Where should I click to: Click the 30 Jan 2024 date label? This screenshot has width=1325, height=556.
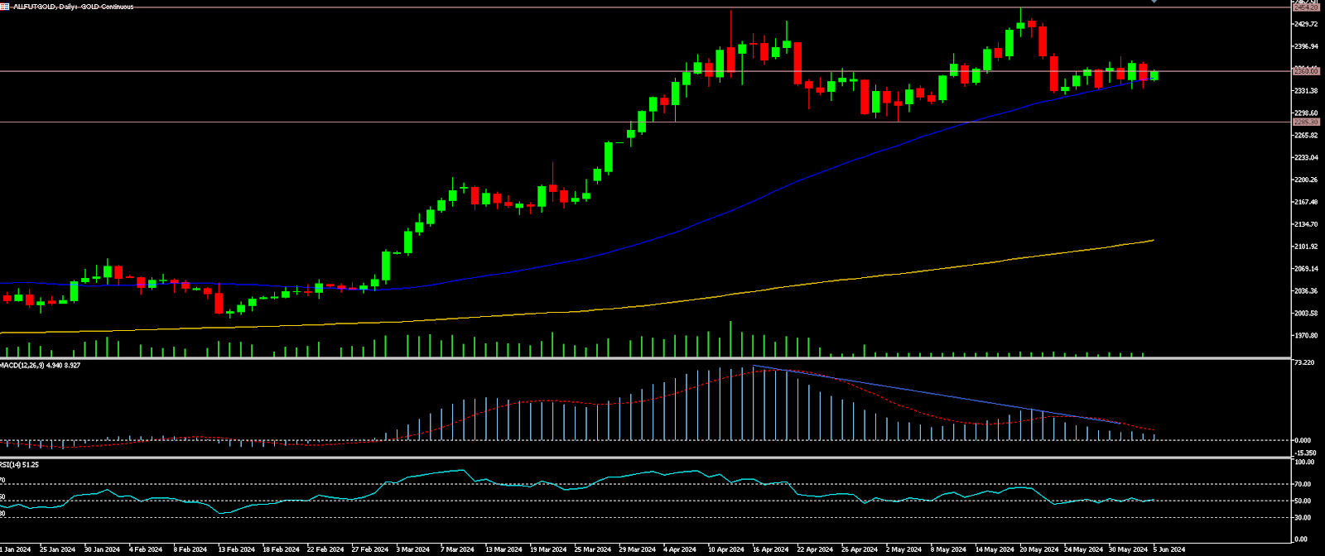click(x=102, y=549)
